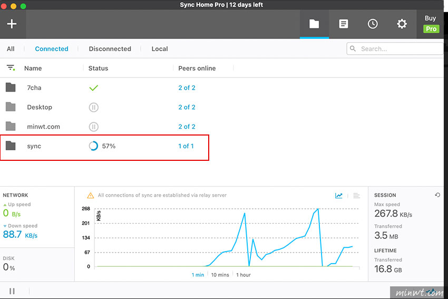The width and height of the screenshot is (448, 299).
Task: Click the Max speed 267.8 KB/s value
Action: 393,214
